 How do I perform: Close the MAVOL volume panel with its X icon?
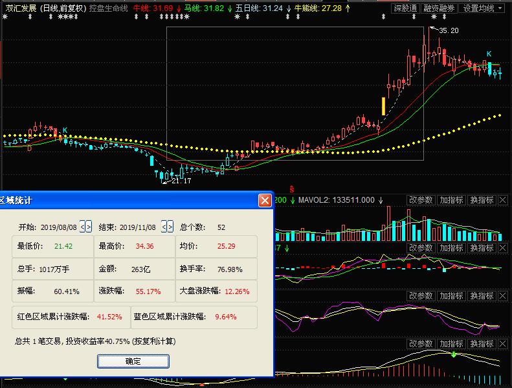[503, 200]
